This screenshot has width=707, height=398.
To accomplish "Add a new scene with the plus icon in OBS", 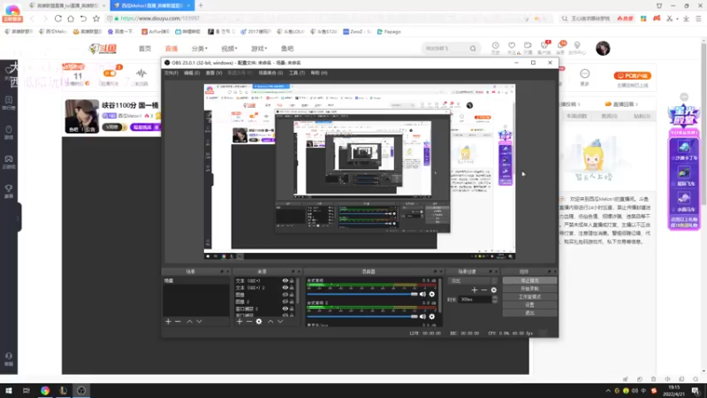I will click(168, 321).
